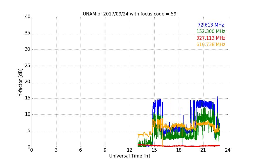Click the 'Y-factor [dB]' axis label
Image resolution: width=253 pixels, height=168 pixels.
tap(20, 83)
